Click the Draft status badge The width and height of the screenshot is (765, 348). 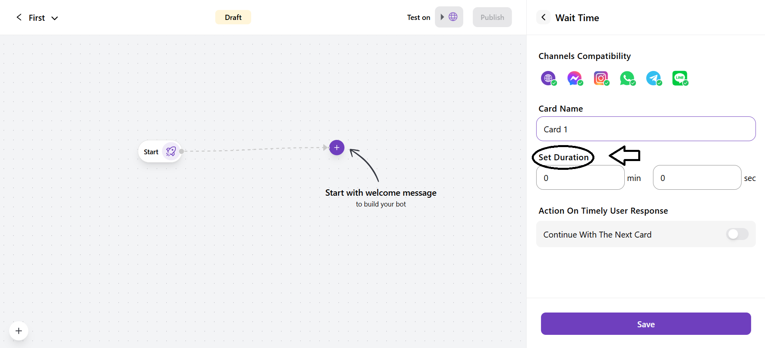[233, 17]
